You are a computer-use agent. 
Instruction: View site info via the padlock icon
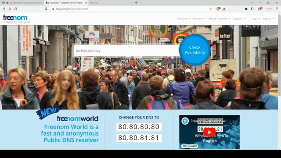[53, 9]
